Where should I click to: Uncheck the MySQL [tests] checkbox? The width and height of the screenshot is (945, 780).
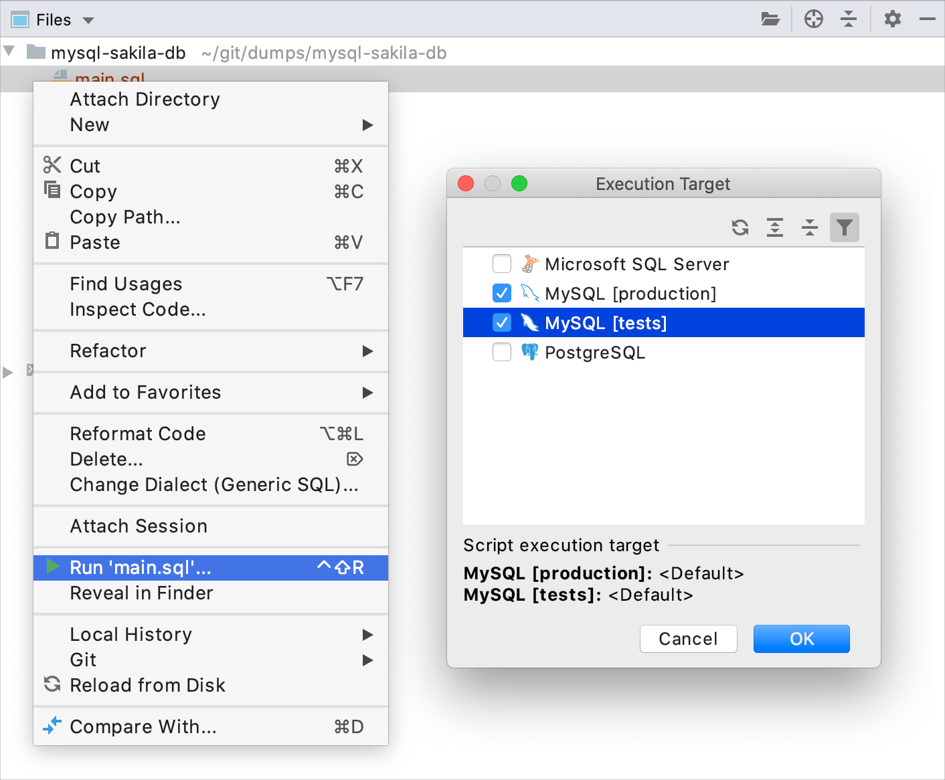click(502, 322)
